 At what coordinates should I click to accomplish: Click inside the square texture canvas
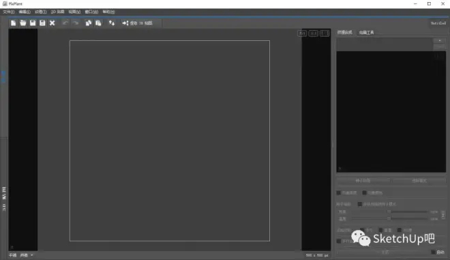tap(170, 141)
